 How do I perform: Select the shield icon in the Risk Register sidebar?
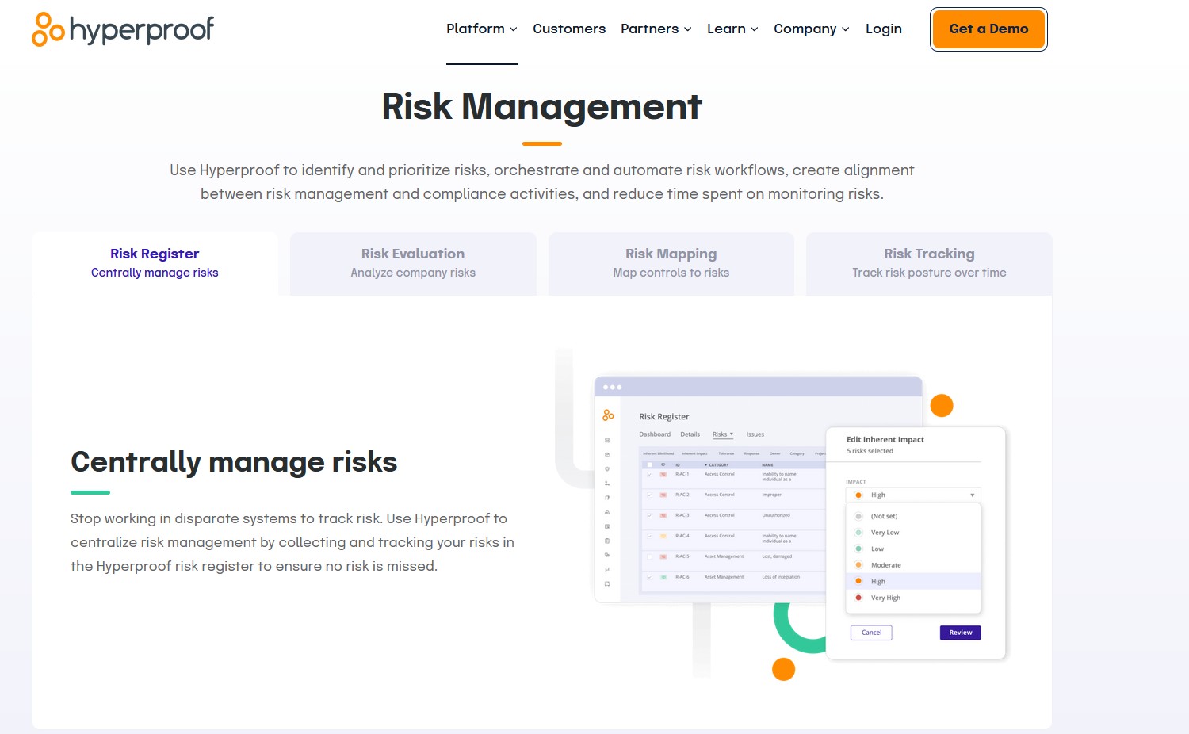coord(606,470)
